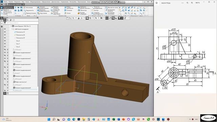217x122 pixels.
Task: Choose the Уклон draft tool
Action: (x=67, y=13)
